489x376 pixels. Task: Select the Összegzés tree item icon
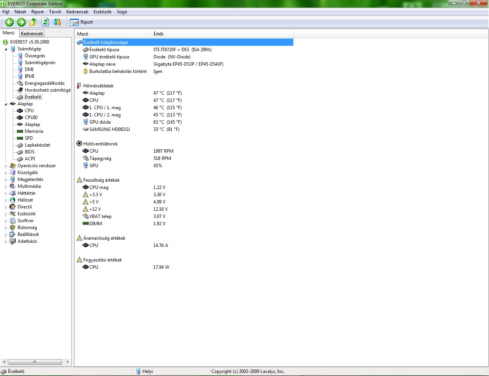pos(20,56)
